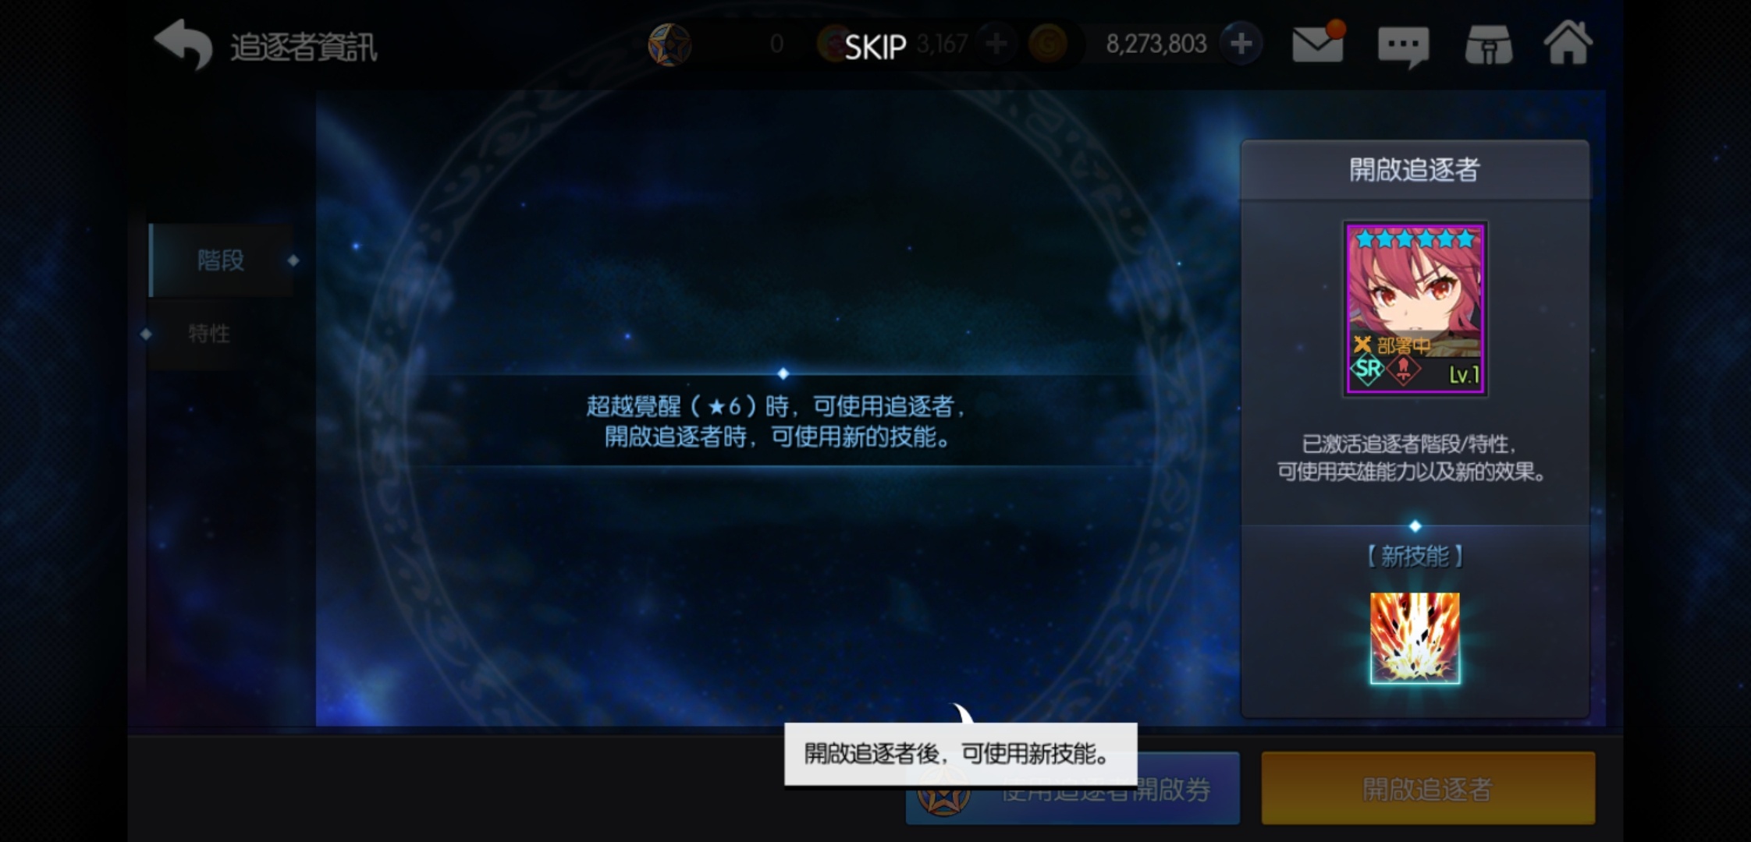Tap the gold coin currency icon
Image resolution: width=1751 pixels, height=842 pixels.
pyautogui.click(x=1047, y=44)
